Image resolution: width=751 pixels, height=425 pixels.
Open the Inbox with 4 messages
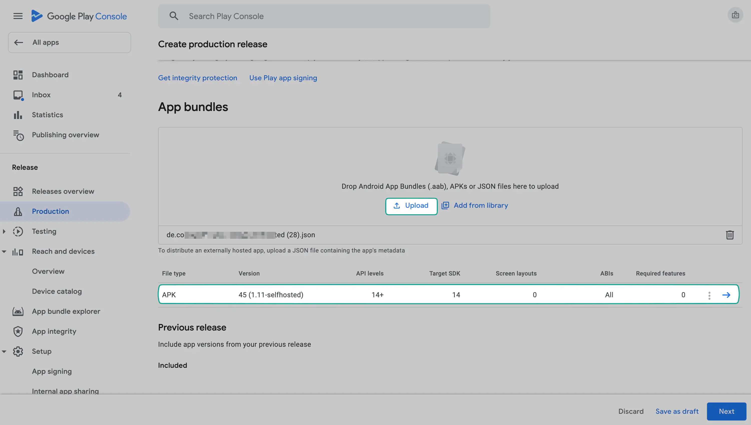41,95
